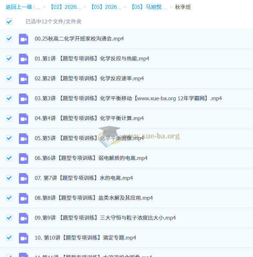Click video file icon for 02.第2讲 化学反应速率
The height and width of the screenshot is (257, 253).
coord(23,79)
